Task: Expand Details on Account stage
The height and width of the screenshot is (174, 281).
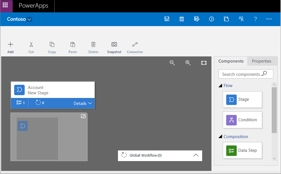Action: (82, 103)
